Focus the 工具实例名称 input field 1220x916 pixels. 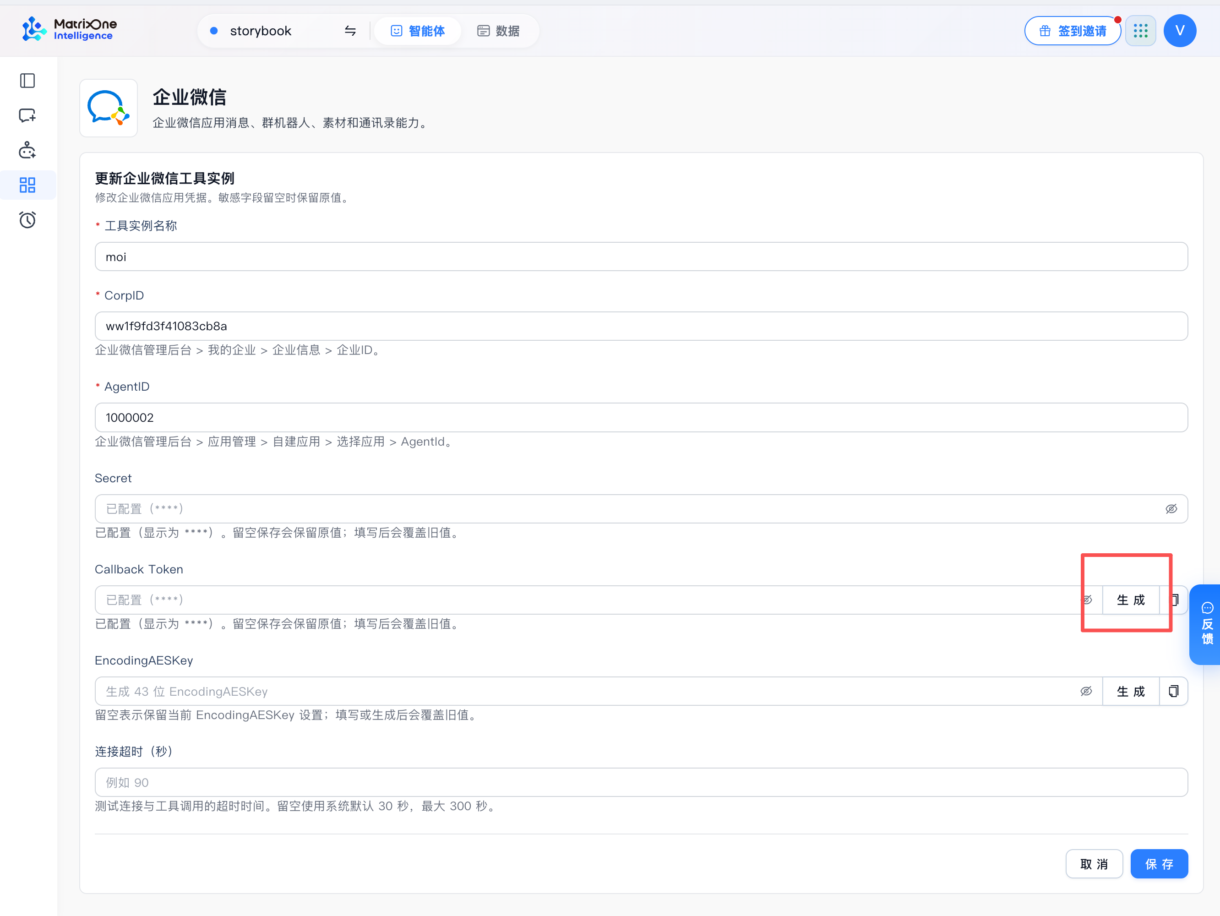(641, 256)
